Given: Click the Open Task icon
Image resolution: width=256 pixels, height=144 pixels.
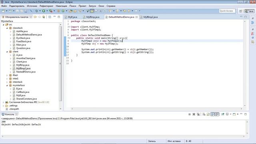Looking at the screenshot, I should pos(75,11).
